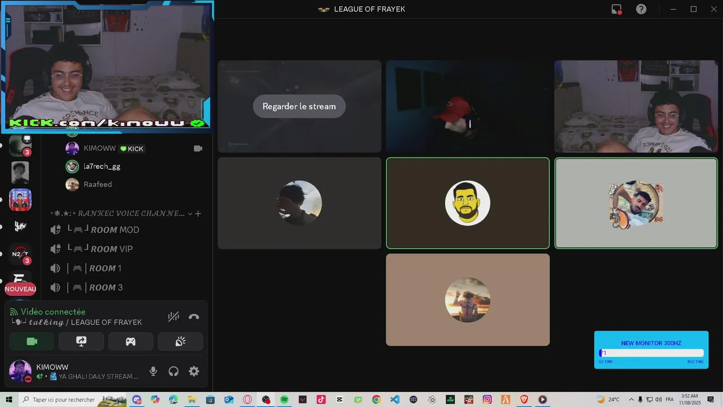
Task: Open CapCut from the taskbar
Action: pos(339,400)
